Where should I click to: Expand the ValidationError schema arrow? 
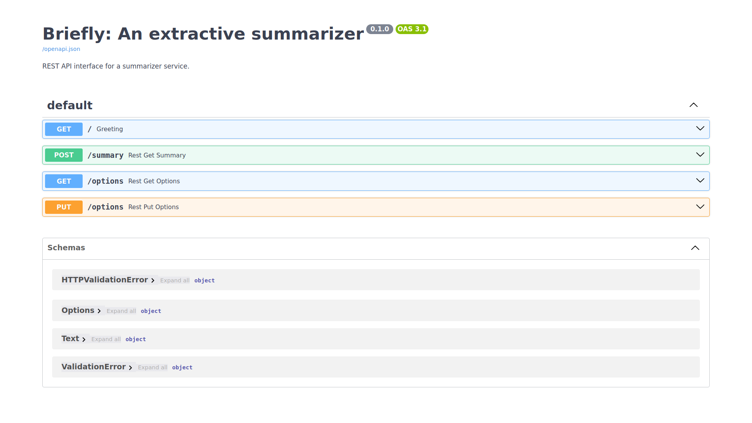coord(130,367)
